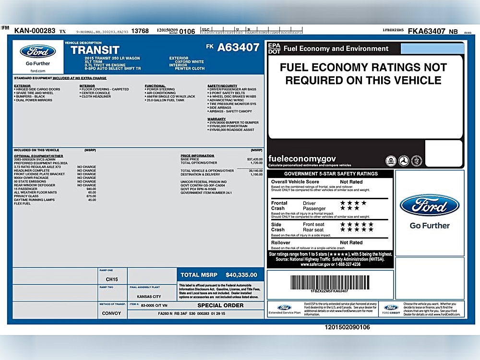Click the first round agency seal
Viewport: 480px width, 360px height.
(391, 161)
